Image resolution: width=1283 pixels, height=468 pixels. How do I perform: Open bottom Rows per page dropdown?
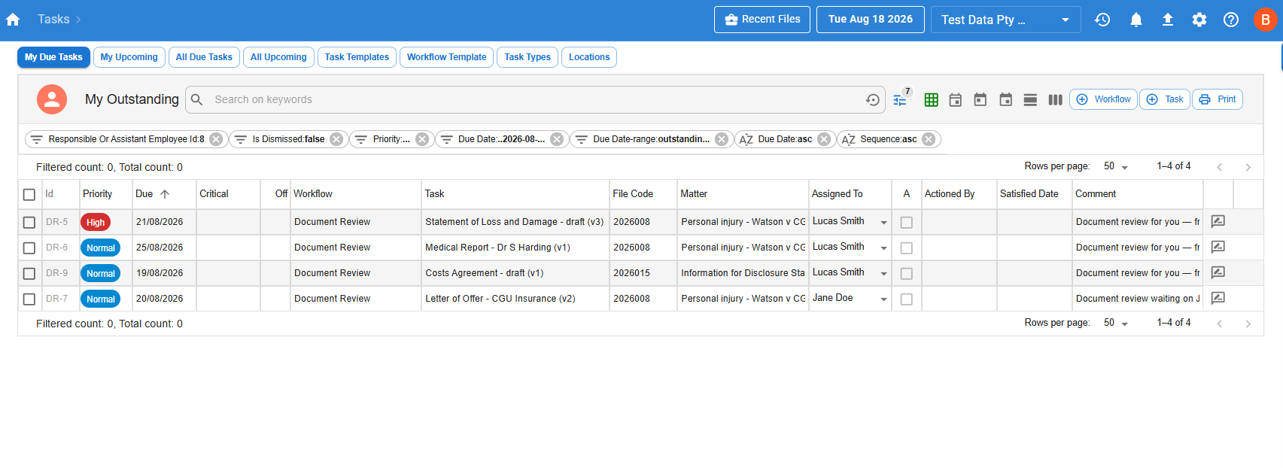[1117, 323]
